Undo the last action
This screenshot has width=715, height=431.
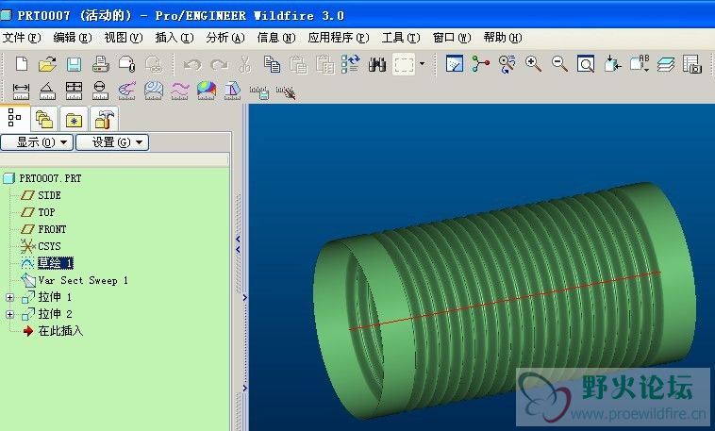(x=192, y=65)
